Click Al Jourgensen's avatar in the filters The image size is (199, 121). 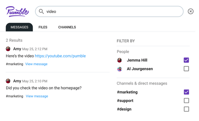click(x=119, y=69)
